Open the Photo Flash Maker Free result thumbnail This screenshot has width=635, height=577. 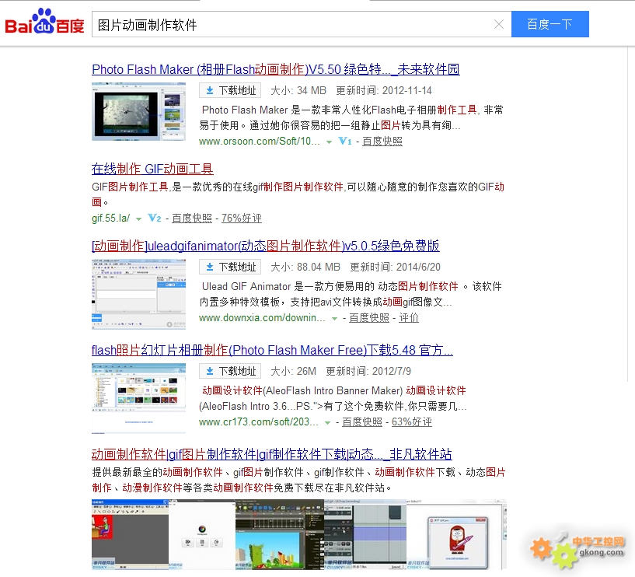click(138, 398)
